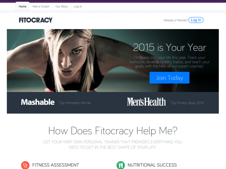The height and width of the screenshot is (169, 226).
Task: Click the Fitness Assessment heading
Action: coord(56,165)
